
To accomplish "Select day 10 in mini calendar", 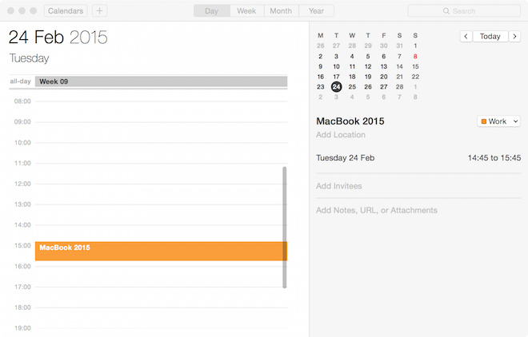I will pos(336,66).
